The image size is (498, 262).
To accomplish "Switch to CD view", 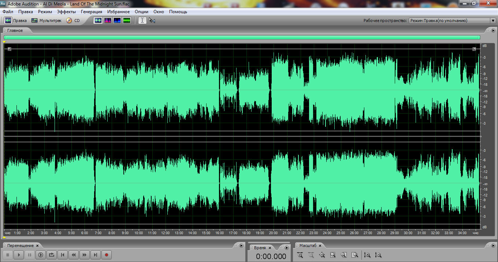I will point(73,21).
